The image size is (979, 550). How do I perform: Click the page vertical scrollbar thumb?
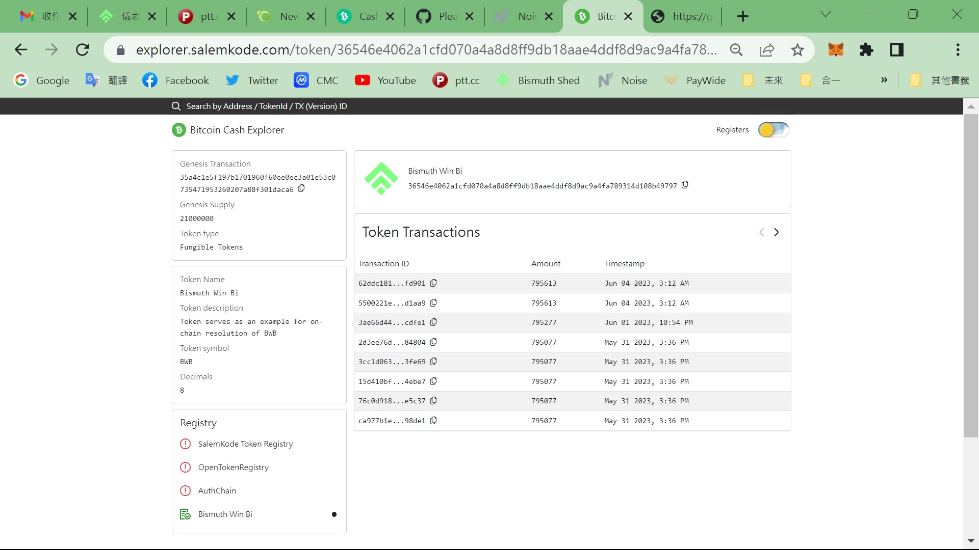(971, 276)
